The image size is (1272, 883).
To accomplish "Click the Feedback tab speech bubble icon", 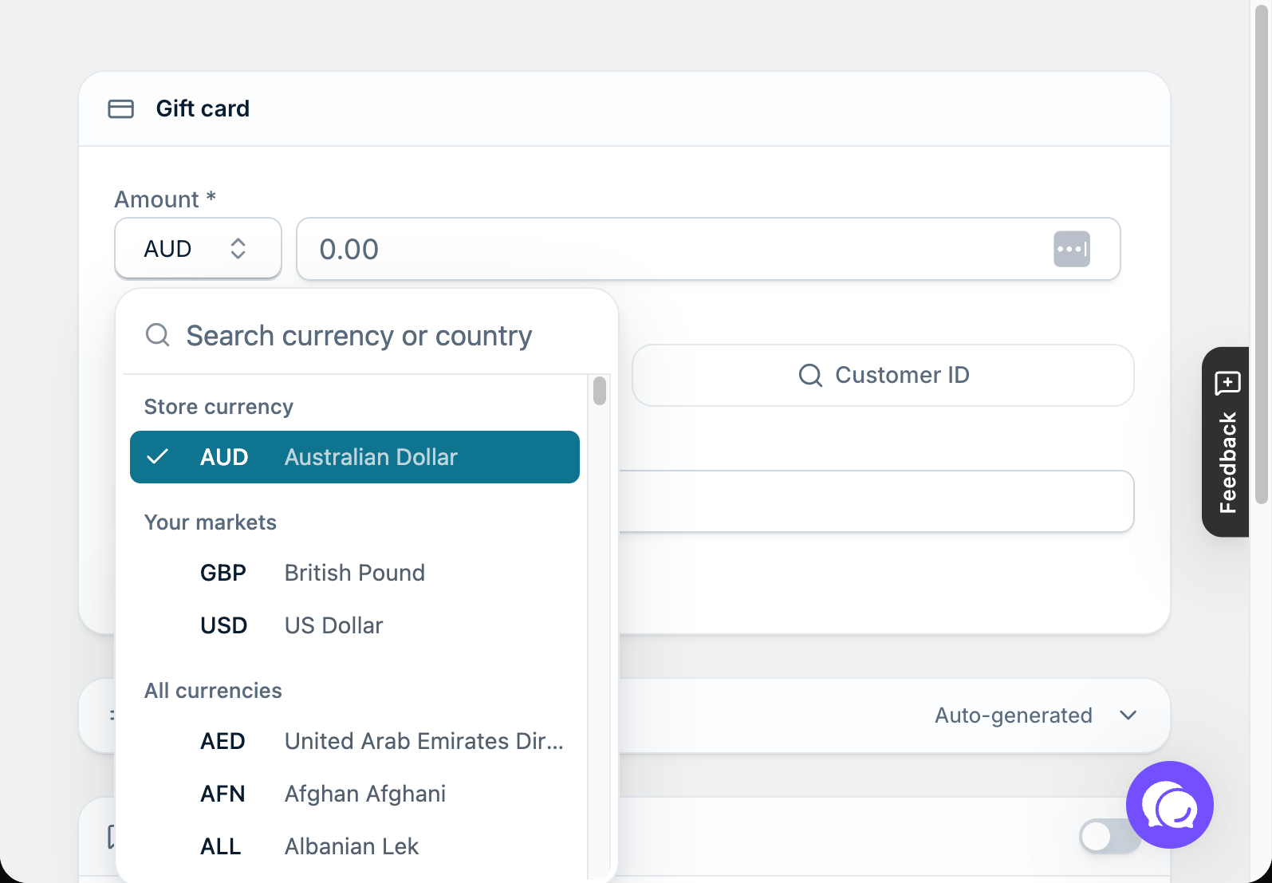I will 1227,383.
